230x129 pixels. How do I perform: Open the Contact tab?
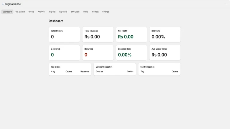point(95,12)
